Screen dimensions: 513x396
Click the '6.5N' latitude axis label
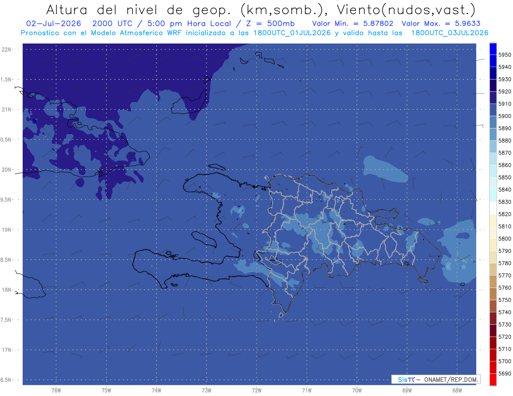(x=6, y=380)
